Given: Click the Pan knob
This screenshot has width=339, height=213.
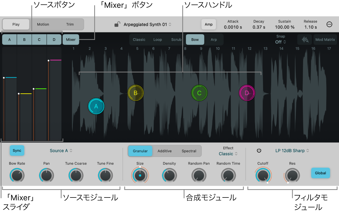Looking at the screenshot, I should pyautogui.click(x=47, y=175).
